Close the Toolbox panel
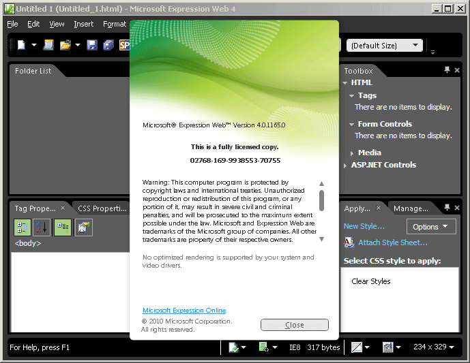Image resolution: width=470 pixels, height=363 pixels. (x=457, y=70)
